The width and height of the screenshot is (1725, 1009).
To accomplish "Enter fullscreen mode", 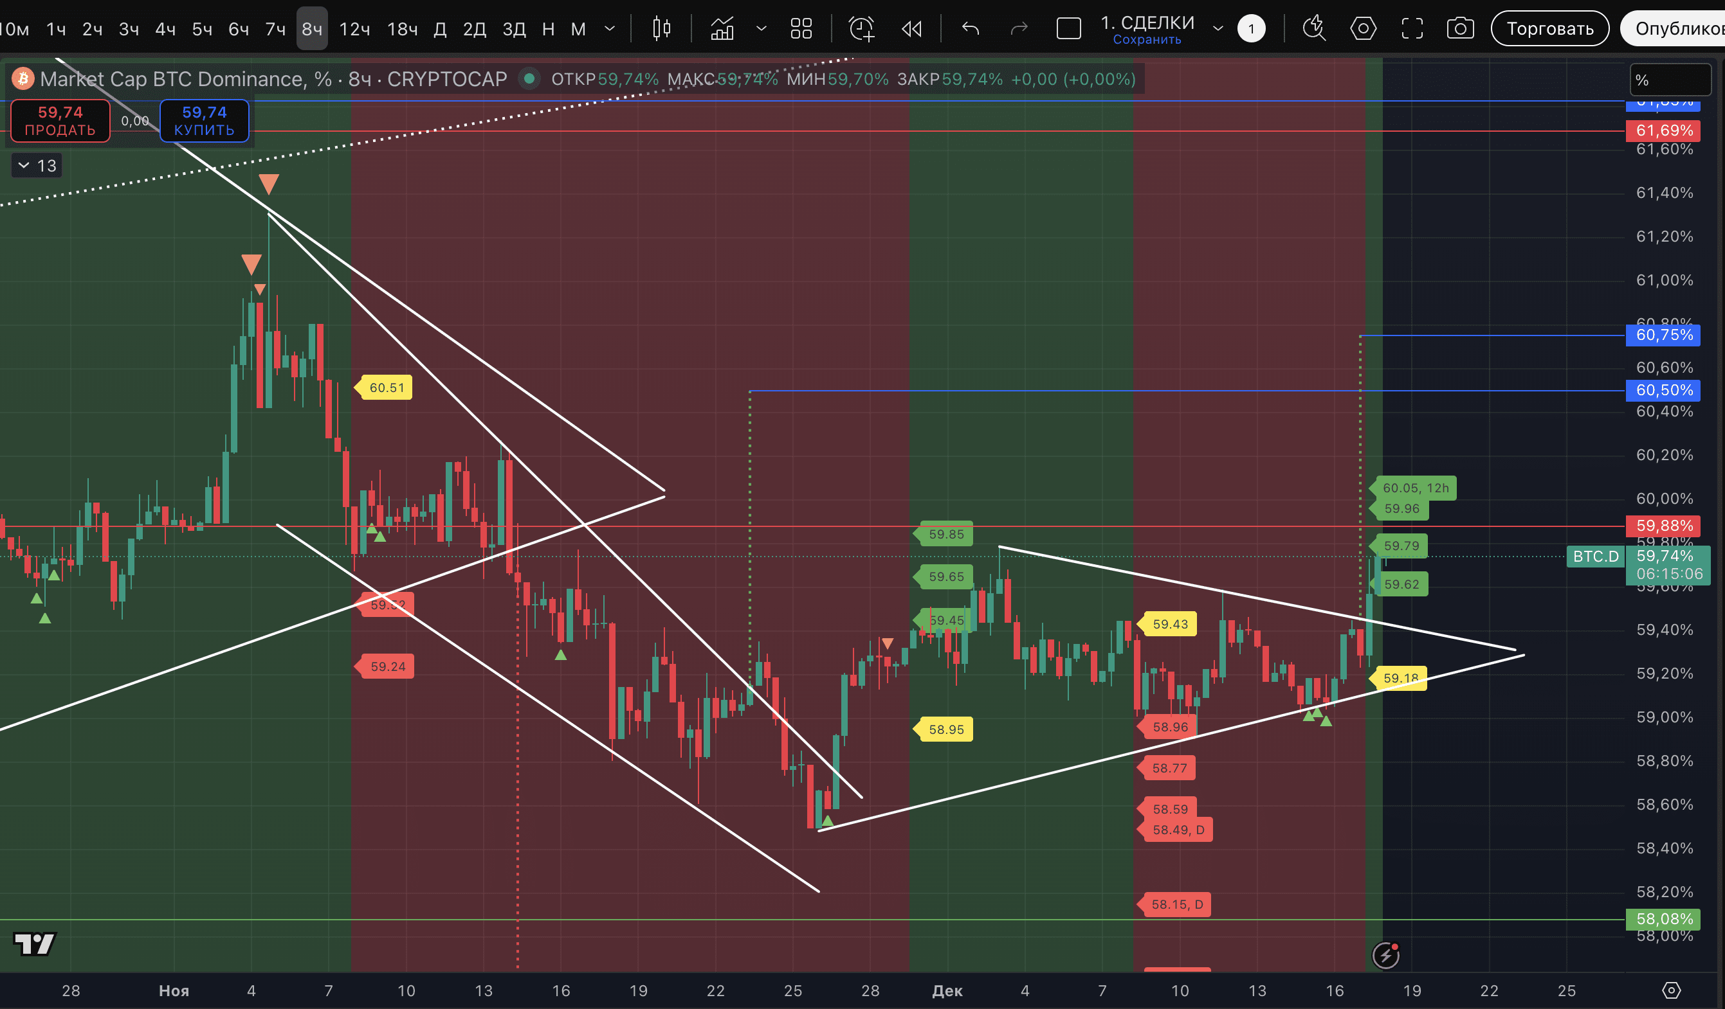I will [1412, 29].
